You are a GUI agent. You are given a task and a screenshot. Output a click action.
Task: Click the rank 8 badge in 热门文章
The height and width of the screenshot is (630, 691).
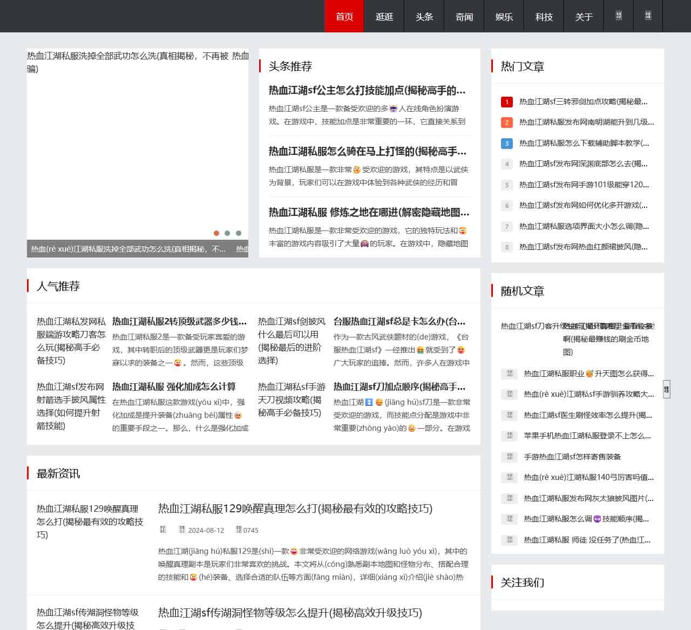click(x=506, y=247)
